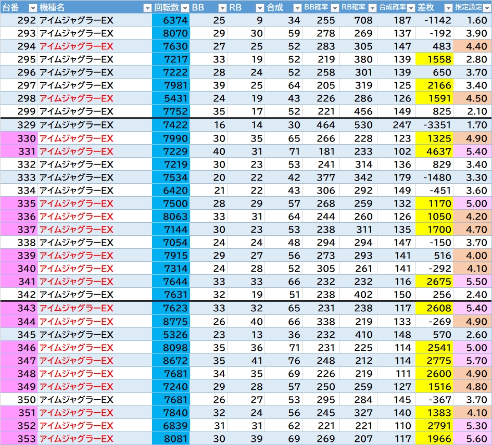Select machine number cell 334
The height and width of the screenshot is (445, 492).
19,190
